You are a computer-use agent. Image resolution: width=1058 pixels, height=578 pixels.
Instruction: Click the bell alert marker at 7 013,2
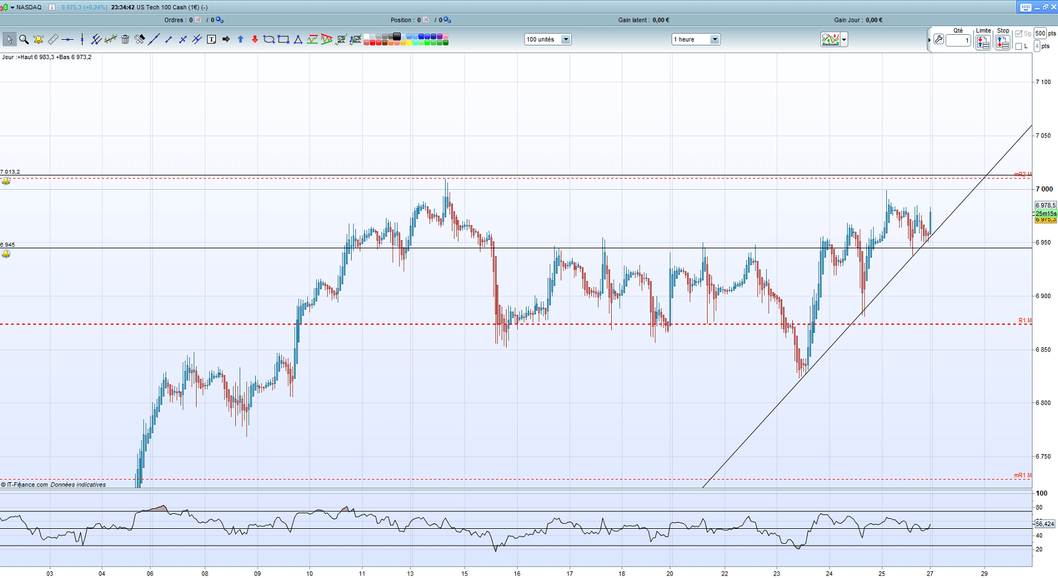[6, 181]
